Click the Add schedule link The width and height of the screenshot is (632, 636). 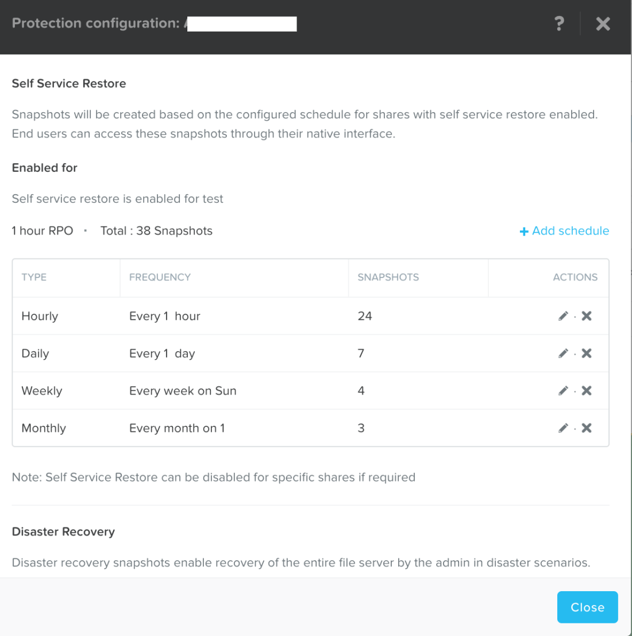click(570, 231)
